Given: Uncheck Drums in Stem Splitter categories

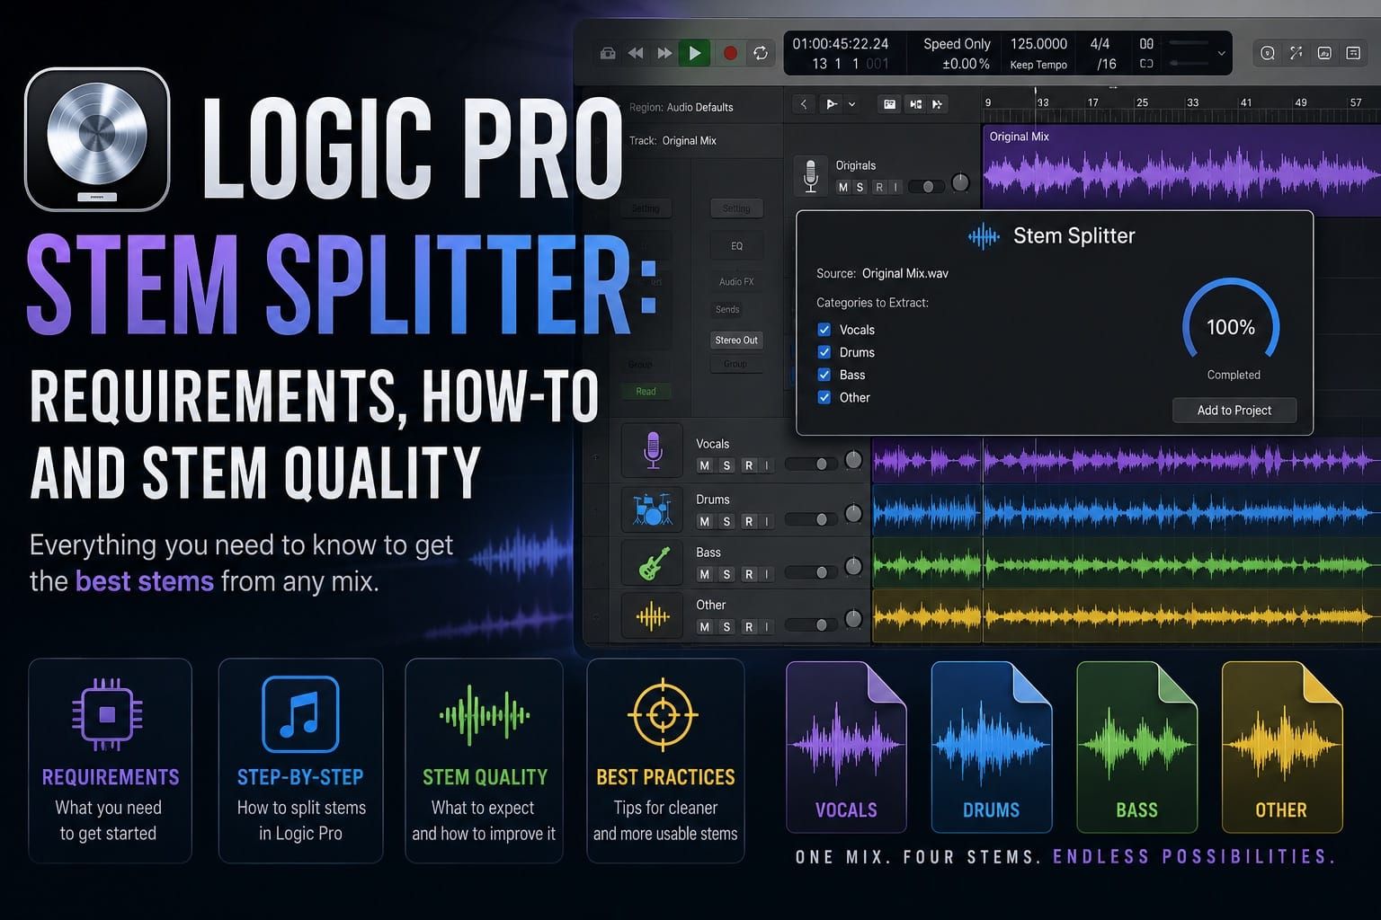Looking at the screenshot, I should (x=824, y=352).
